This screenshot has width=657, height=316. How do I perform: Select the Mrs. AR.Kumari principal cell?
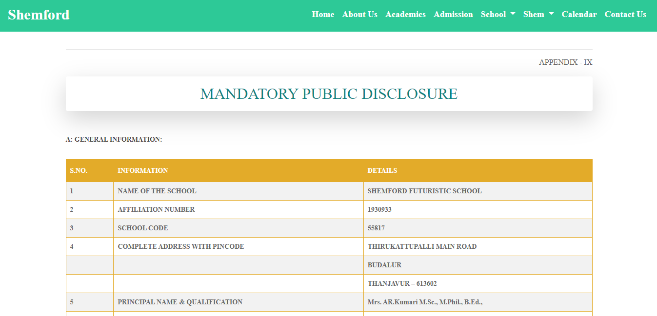pos(478,302)
